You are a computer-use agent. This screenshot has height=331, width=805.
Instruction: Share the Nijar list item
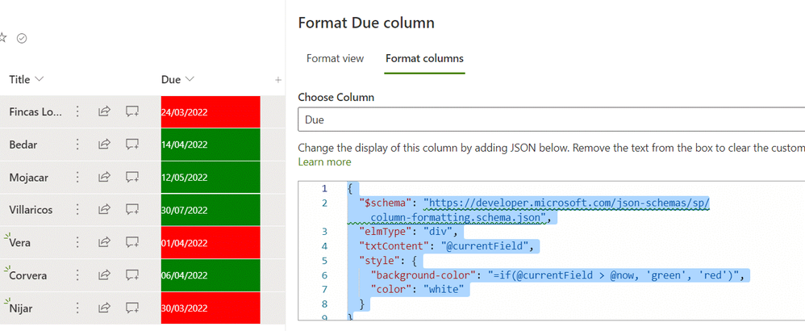[104, 308]
